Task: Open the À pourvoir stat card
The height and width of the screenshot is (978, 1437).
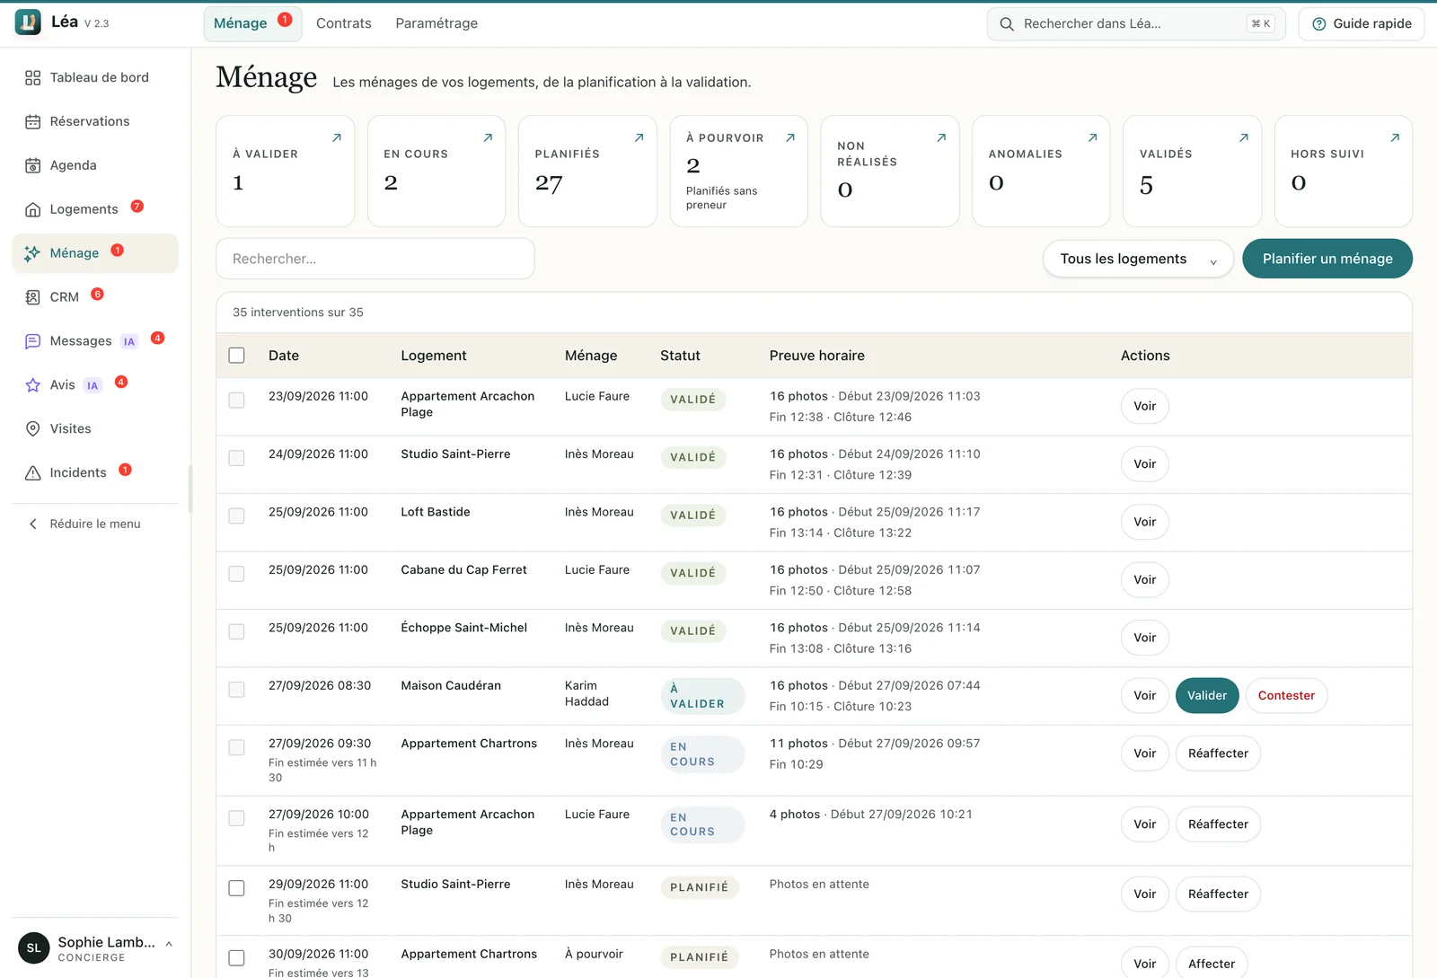Action: 738,172
